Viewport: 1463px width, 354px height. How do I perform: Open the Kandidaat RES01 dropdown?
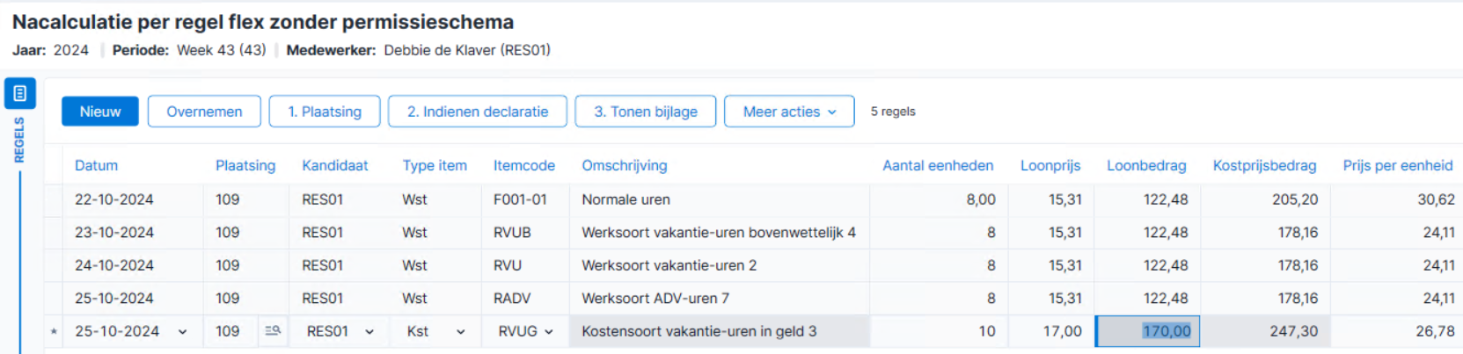(x=369, y=332)
